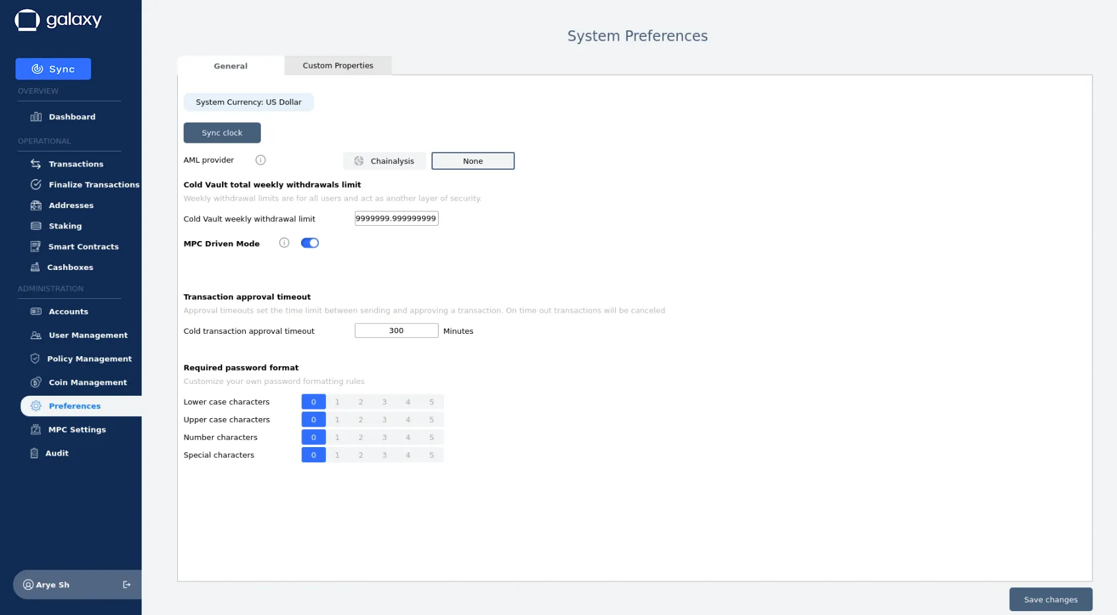Click the MPC Settings icon
Image resolution: width=1117 pixels, height=615 pixels.
pos(36,429)
